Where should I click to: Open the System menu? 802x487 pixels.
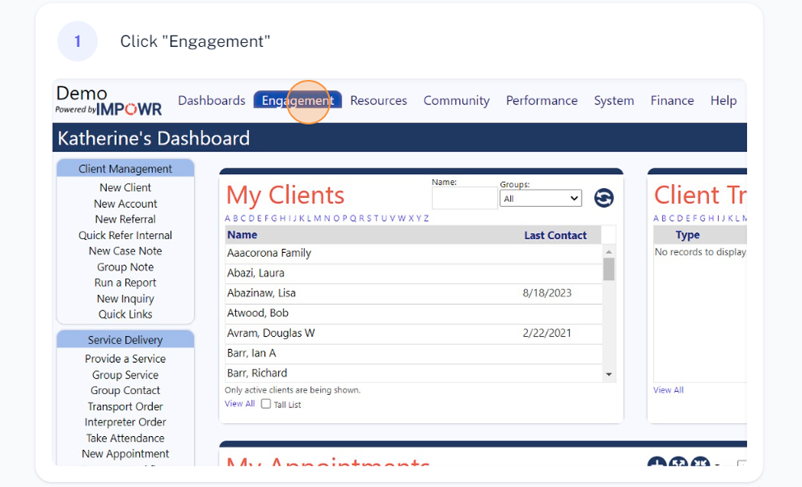pos(614,100)
